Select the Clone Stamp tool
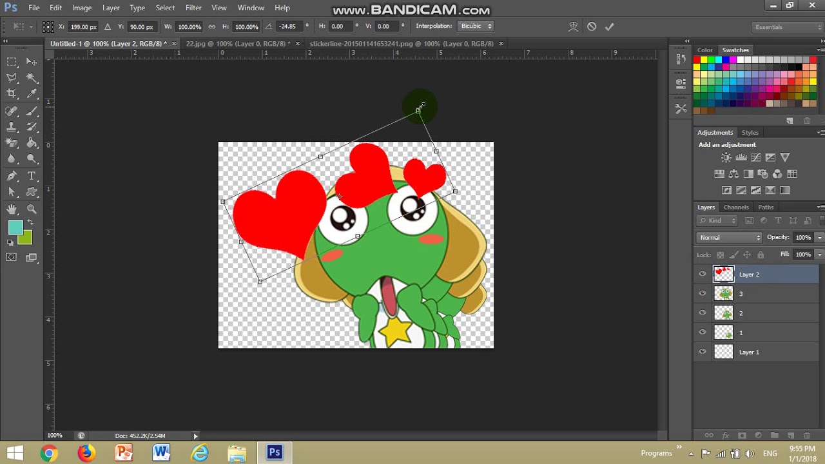The height and width of the screenshot is (464, 825). tap(12, 127)
